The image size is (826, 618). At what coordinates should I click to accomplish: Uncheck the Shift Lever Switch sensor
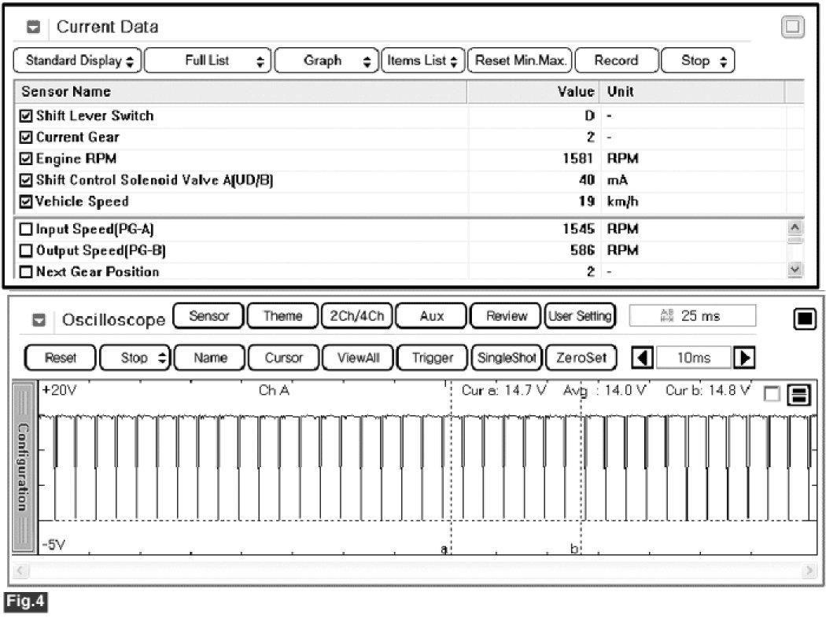click(x=26, y=116)
